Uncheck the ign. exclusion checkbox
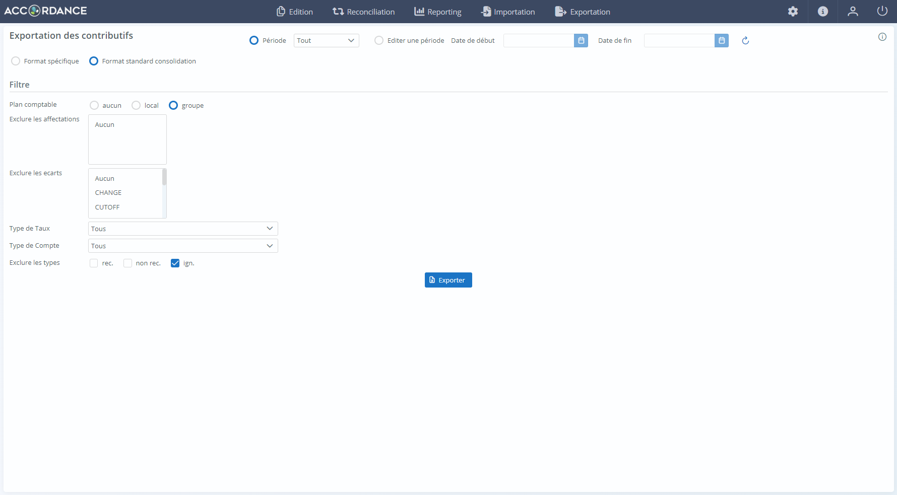Screen dimensions: 897x495 click(175, 263)
